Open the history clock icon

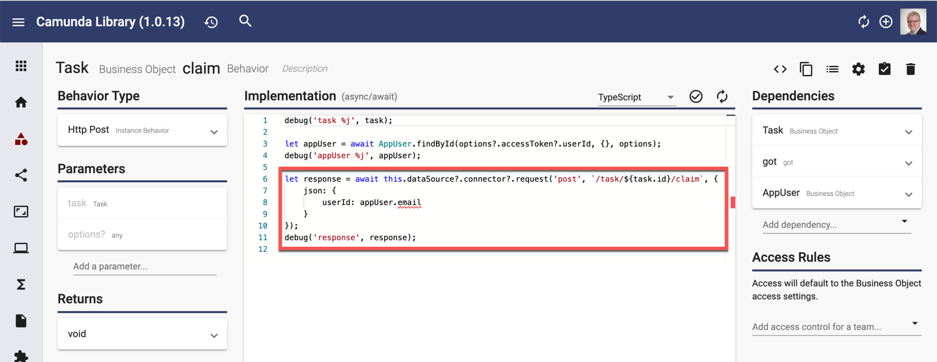(211, 22)
